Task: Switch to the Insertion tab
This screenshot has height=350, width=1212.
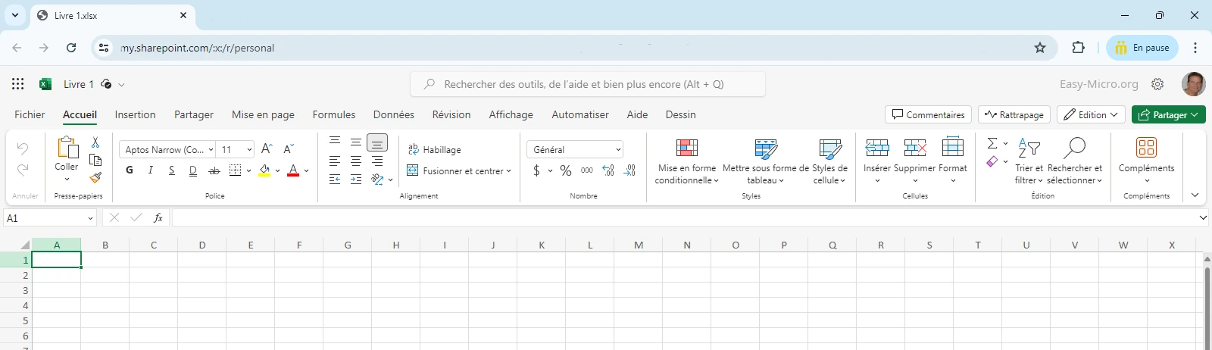Action: [135, 114]
